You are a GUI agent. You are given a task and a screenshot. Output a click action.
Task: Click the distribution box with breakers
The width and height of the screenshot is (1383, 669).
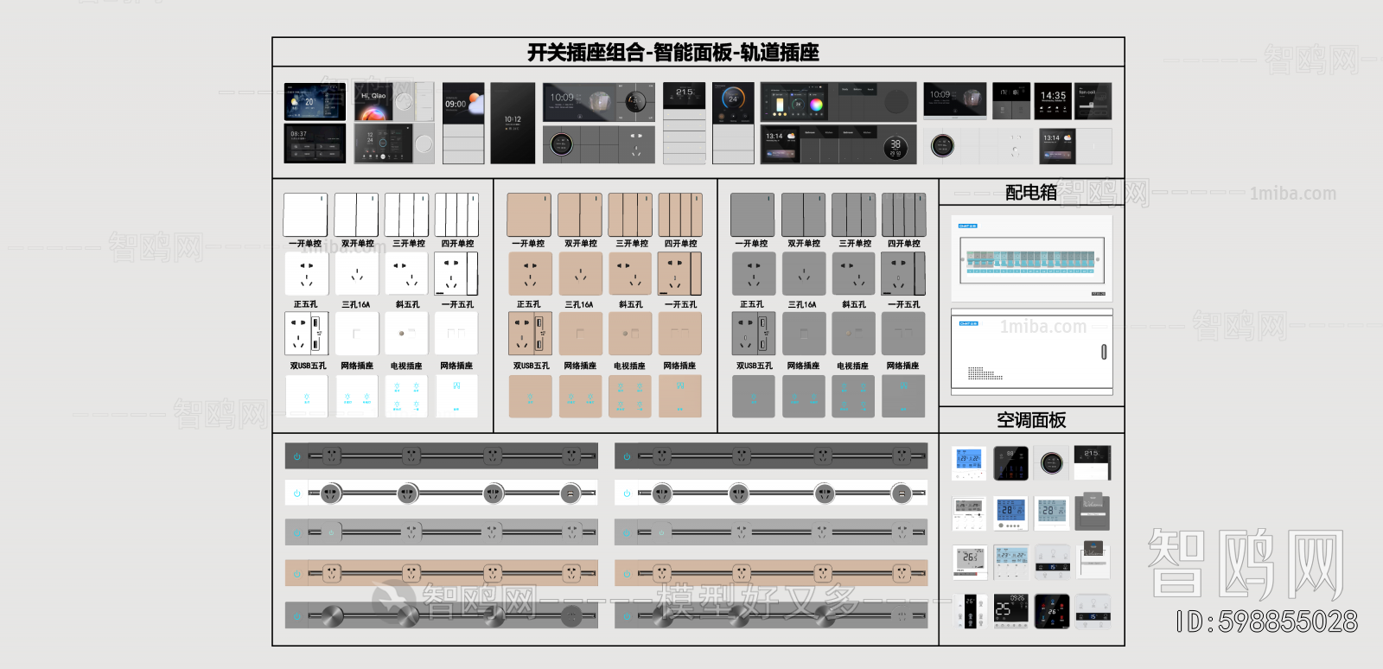pos(1031,258)
